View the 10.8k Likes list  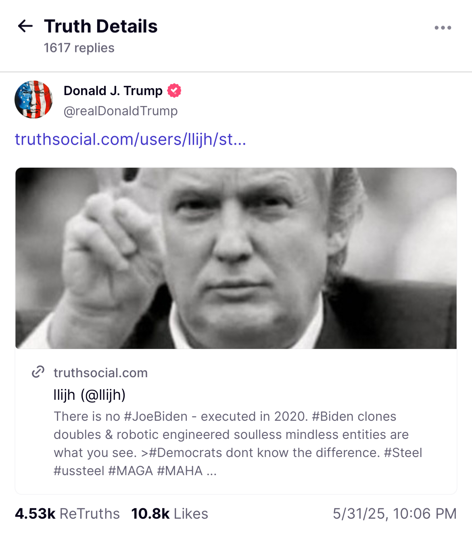[x=169, y=514]
